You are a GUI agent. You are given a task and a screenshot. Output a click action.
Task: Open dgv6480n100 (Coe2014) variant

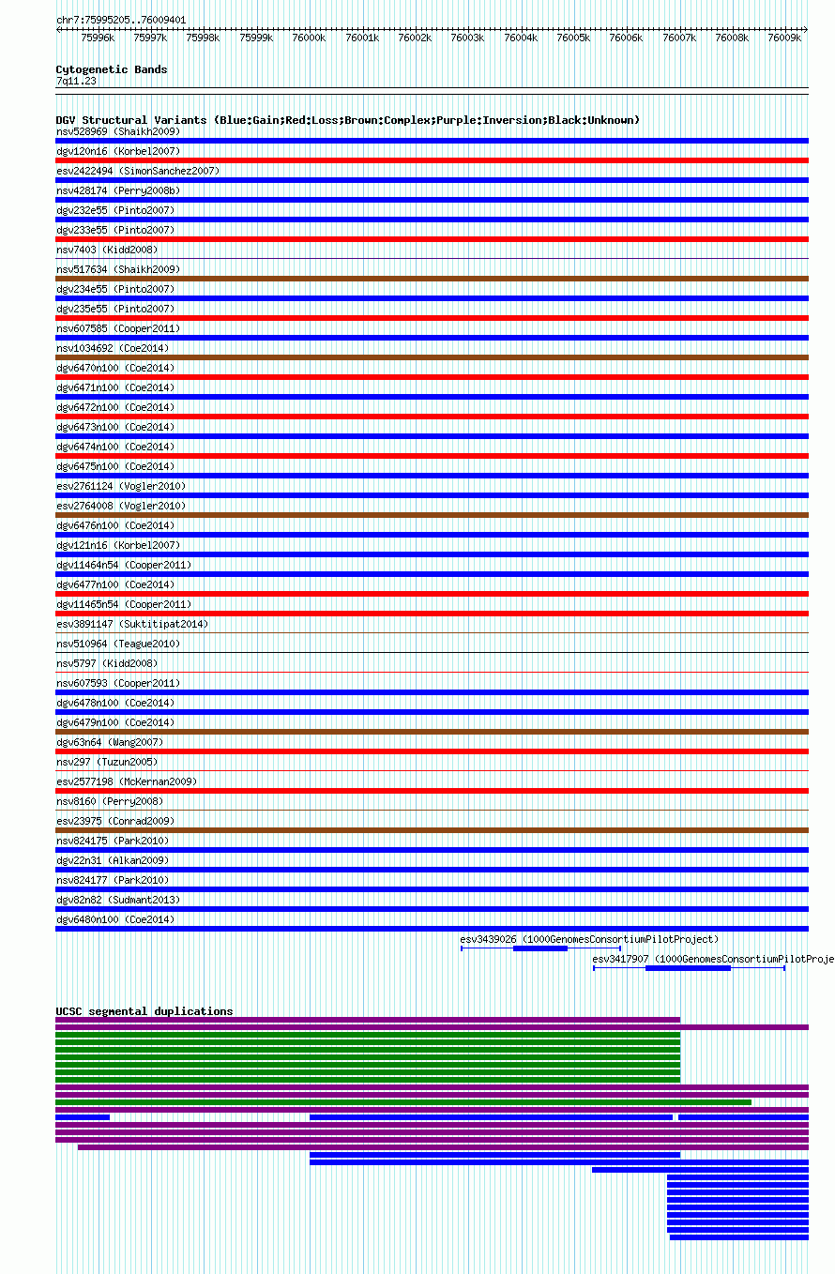(x=115, y=919)
